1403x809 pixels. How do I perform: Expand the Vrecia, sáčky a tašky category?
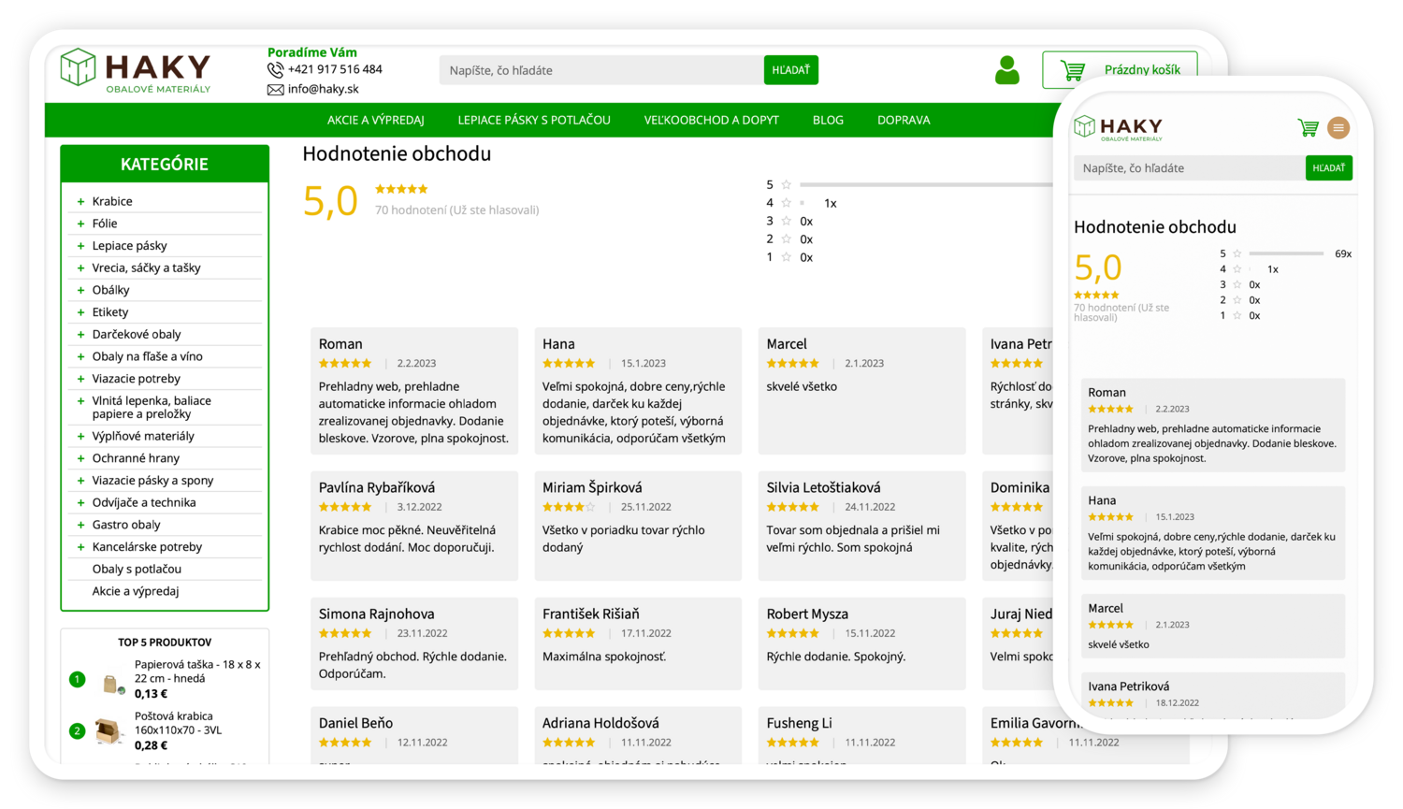pyautogui.click(x=80, y=267)
